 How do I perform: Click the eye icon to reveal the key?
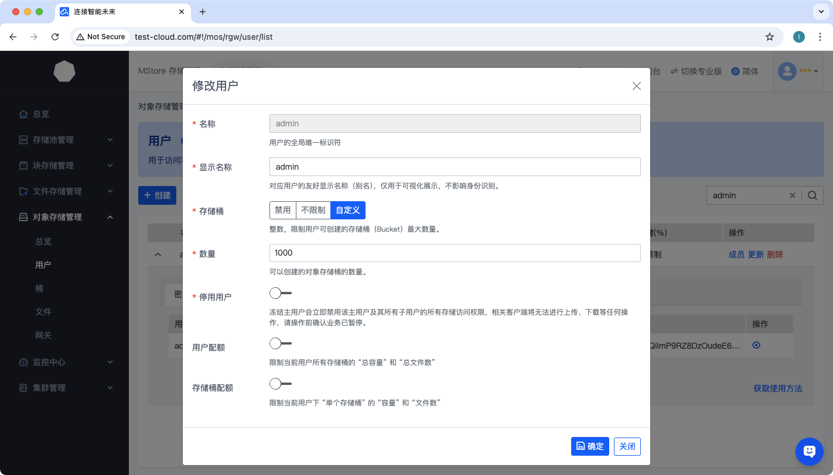click(756, 345)
